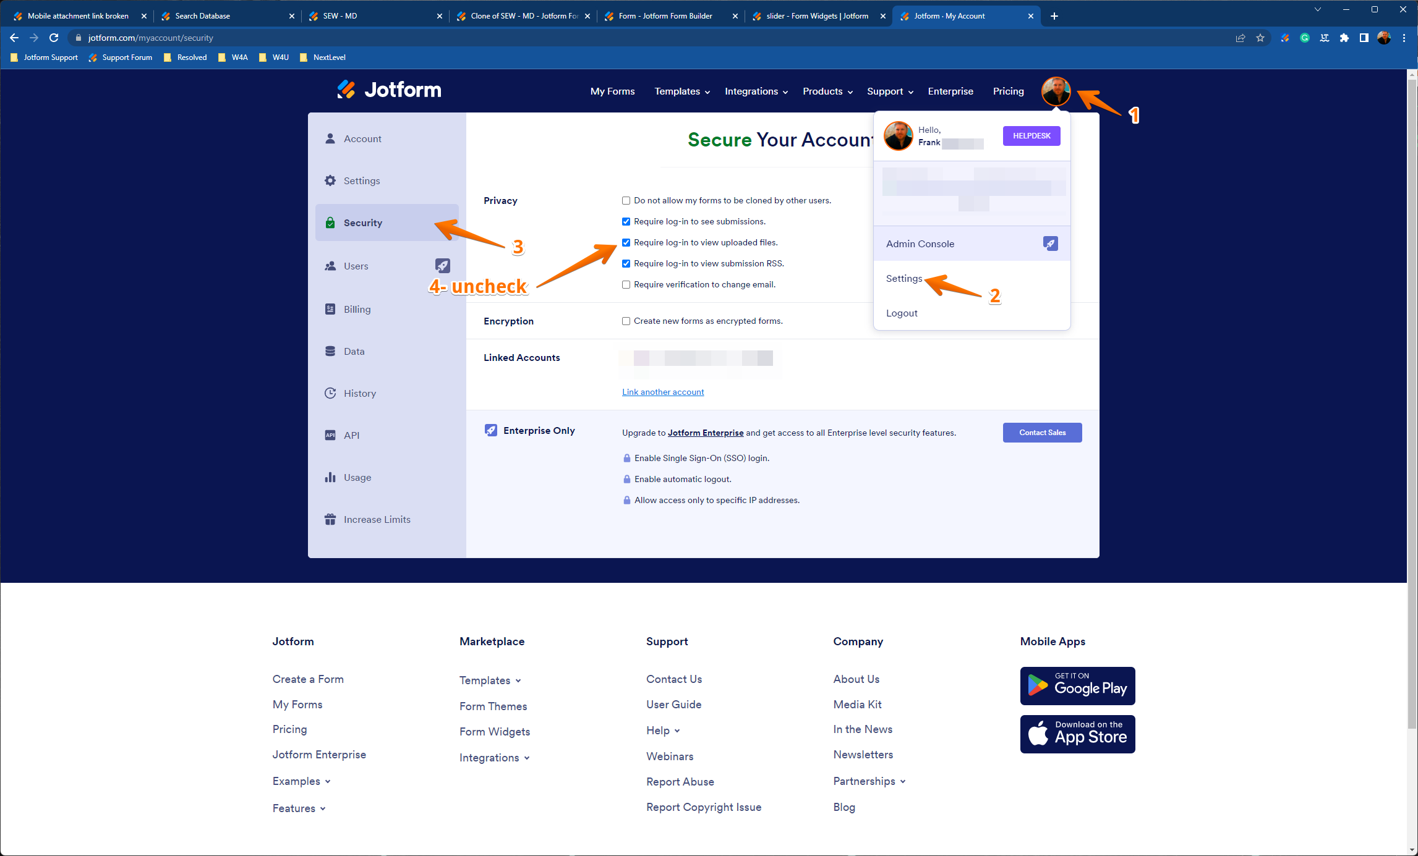Click the Link another account link
The height and width of the screenshot is (856, 1418).
coord(662,392)
